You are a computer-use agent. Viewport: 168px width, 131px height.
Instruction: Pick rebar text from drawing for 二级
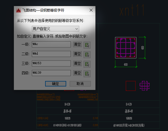pos(87,55)
